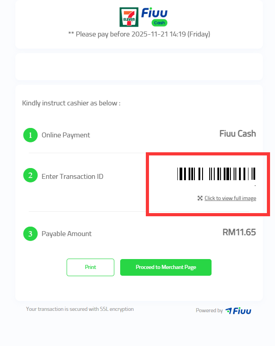Click the Enter Transaction ID label
Image resolution: width=275 pixels, height=346 pixels.
[x=72, y=177]
